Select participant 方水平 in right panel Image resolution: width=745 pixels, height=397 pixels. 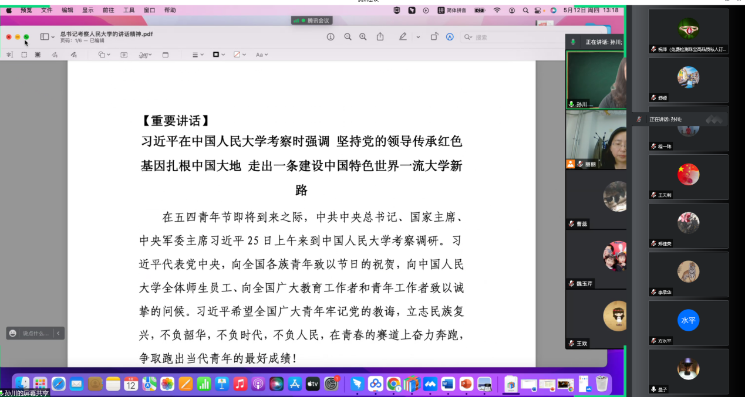click(x=689, y=323)
